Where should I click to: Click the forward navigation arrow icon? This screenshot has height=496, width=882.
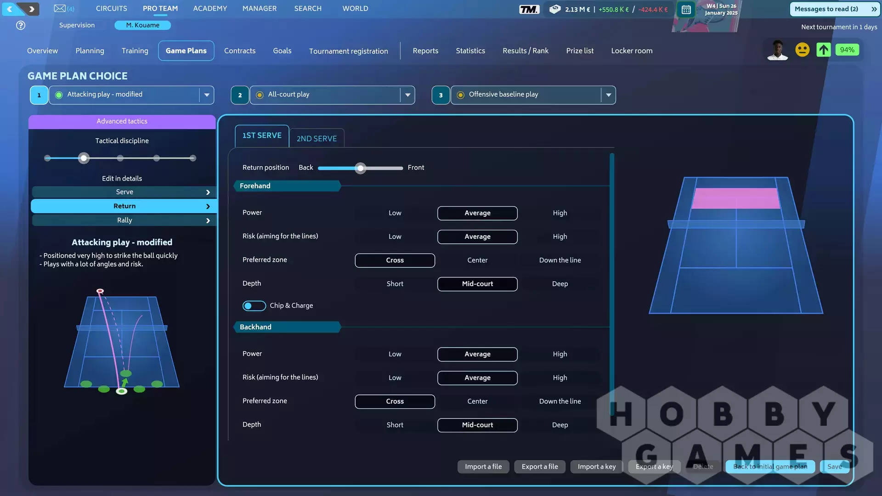coord(31,9)
